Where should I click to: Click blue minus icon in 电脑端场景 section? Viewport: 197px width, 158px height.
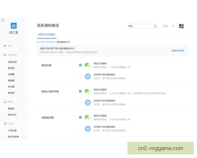88,128
